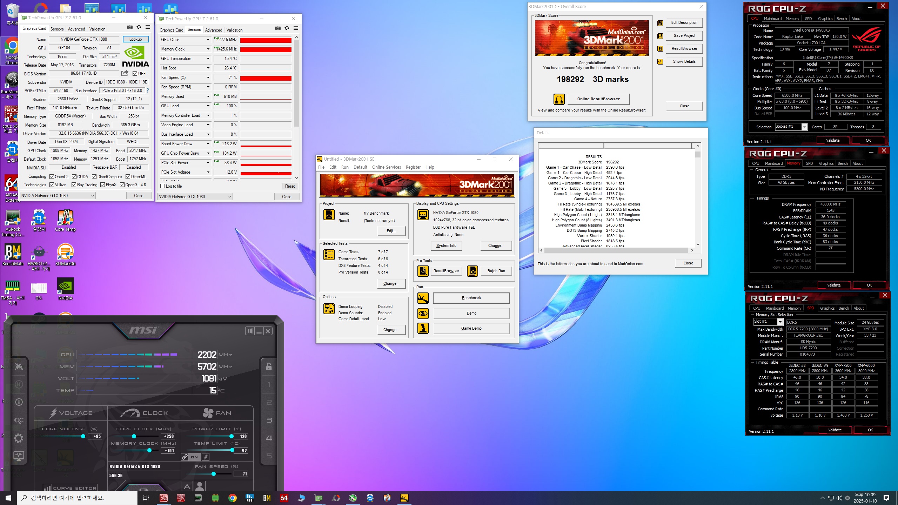
Task: Click link icon next to ON in Afterburner
Action: 185,457
